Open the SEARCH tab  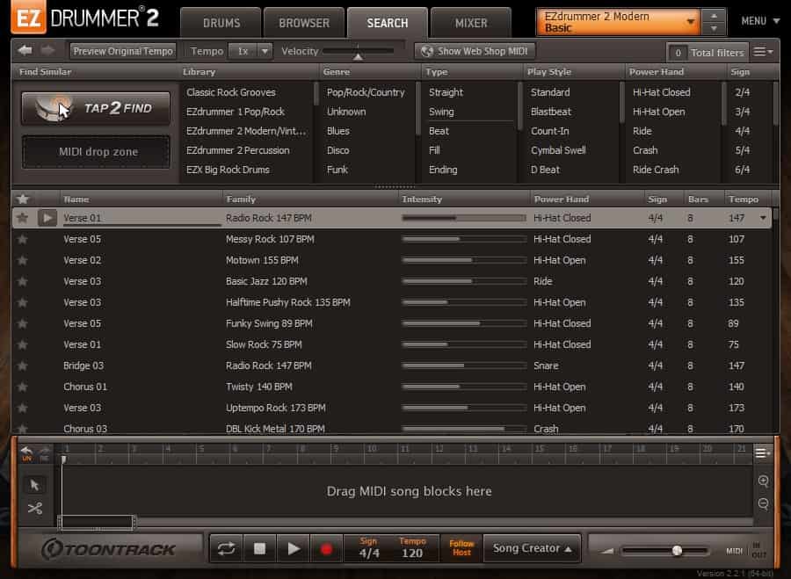tap(388, 23)
